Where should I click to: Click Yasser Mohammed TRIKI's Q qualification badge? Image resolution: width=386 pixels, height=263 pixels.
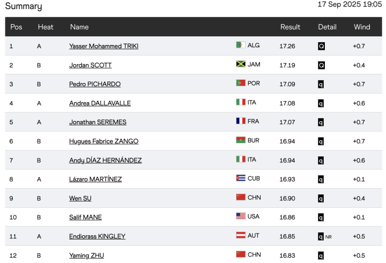(321, 46)
